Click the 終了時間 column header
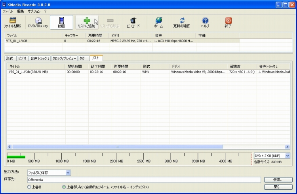Image resolution: width=297 pixels, height=194 pixels. (100, 67)
